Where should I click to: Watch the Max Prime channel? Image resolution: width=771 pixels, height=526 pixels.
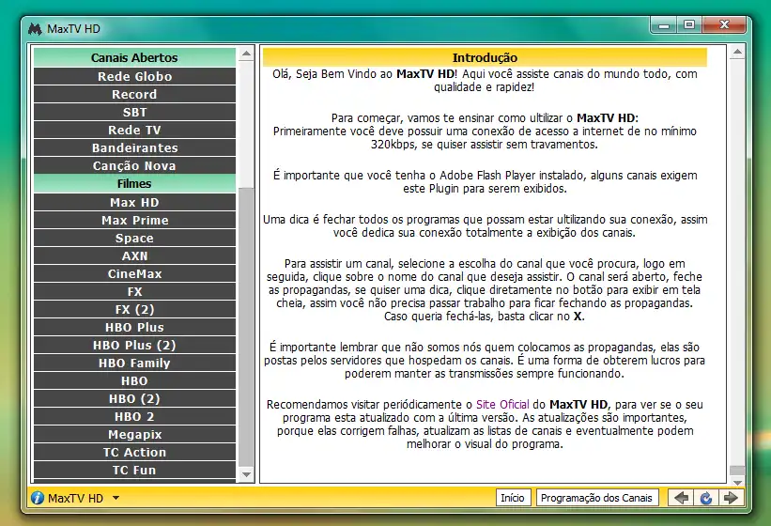pyautogui.click(x=134, y=220)
